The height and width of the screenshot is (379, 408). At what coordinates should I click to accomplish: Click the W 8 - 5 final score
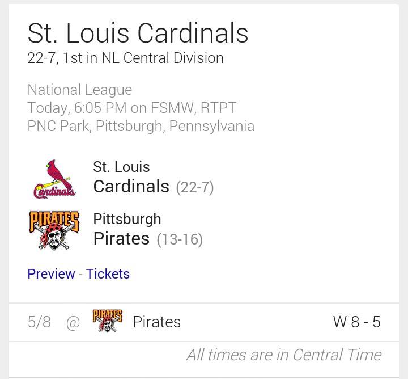coord(356,322)
